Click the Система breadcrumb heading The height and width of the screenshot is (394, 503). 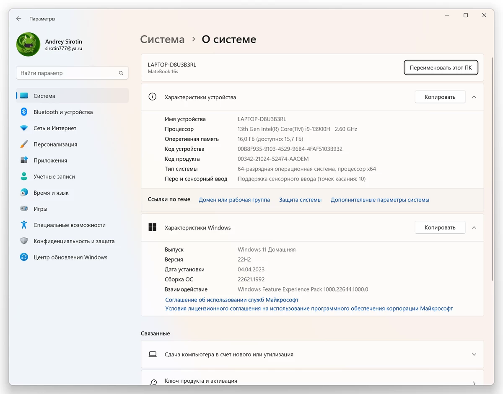(162, 39)
